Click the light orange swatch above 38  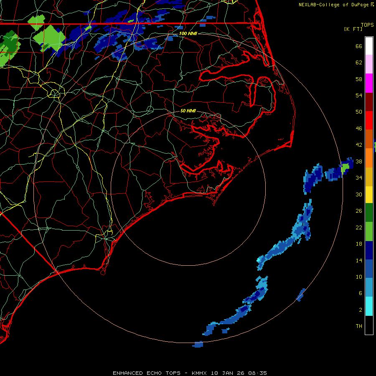[369, 158]
